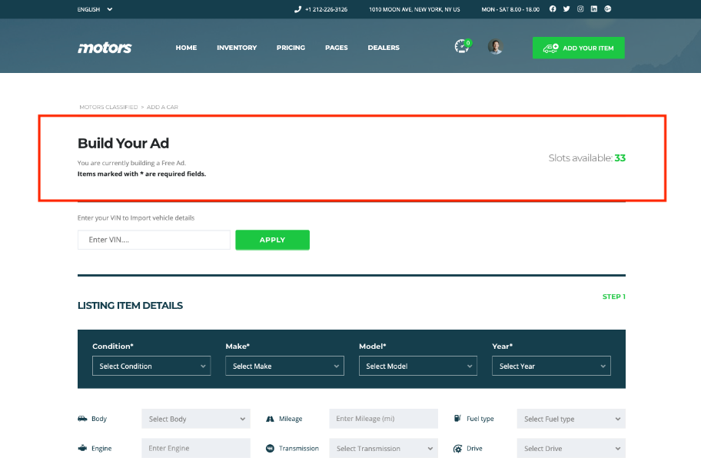Click the speedometer compare icon
Viewport: 701px width, 461px height.
pos(461,47)
